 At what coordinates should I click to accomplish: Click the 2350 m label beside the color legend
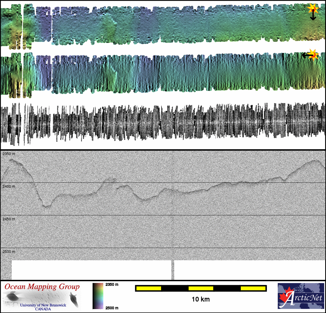(x=112, y=285)
